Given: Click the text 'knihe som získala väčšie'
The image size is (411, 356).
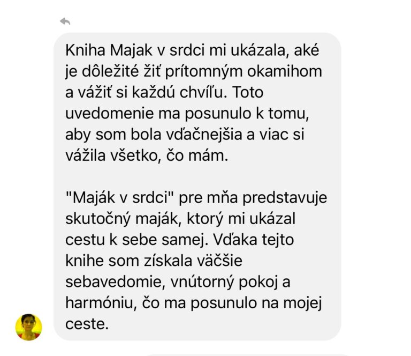Looking at the screenshot, I should tap(154, 261).
